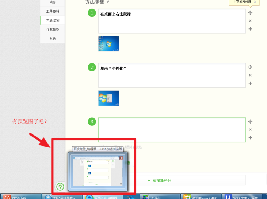Close the 上下拖拽步骤 tooltip
The width and height of the screenshot is (267, 199).
(255, 2)
